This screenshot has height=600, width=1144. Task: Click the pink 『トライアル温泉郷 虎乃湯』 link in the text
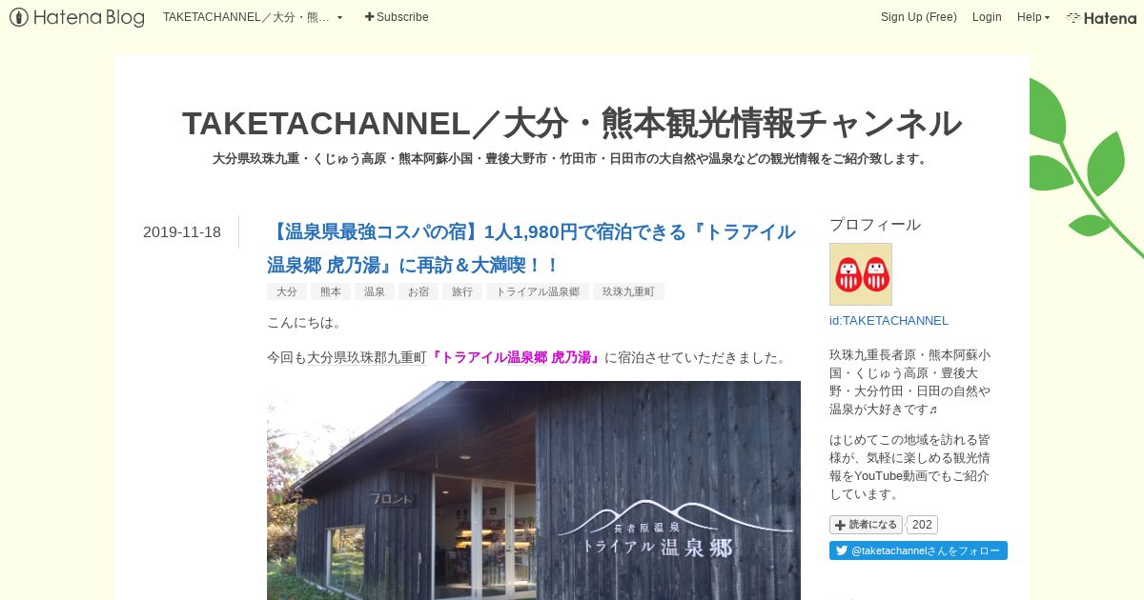tap(516, 358)
